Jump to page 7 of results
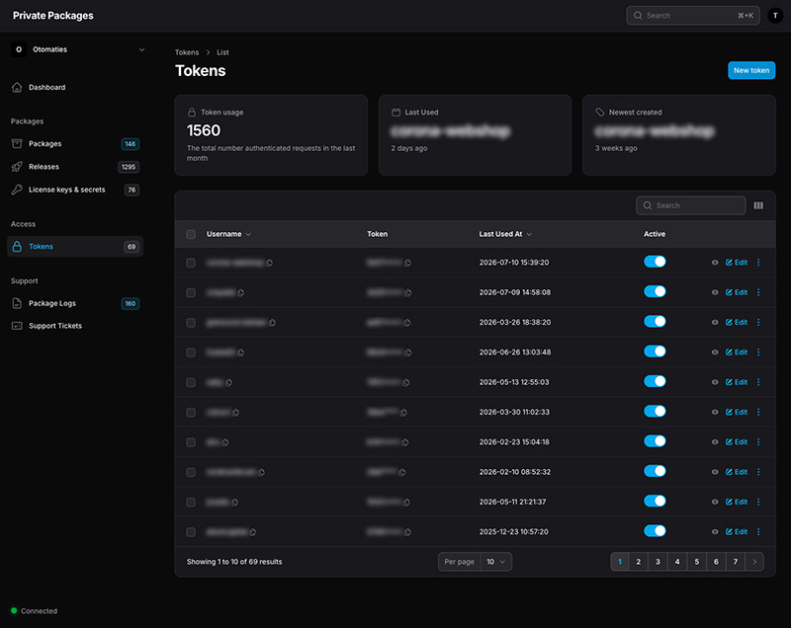Screen dimensions: 791x628 (735, 562)
